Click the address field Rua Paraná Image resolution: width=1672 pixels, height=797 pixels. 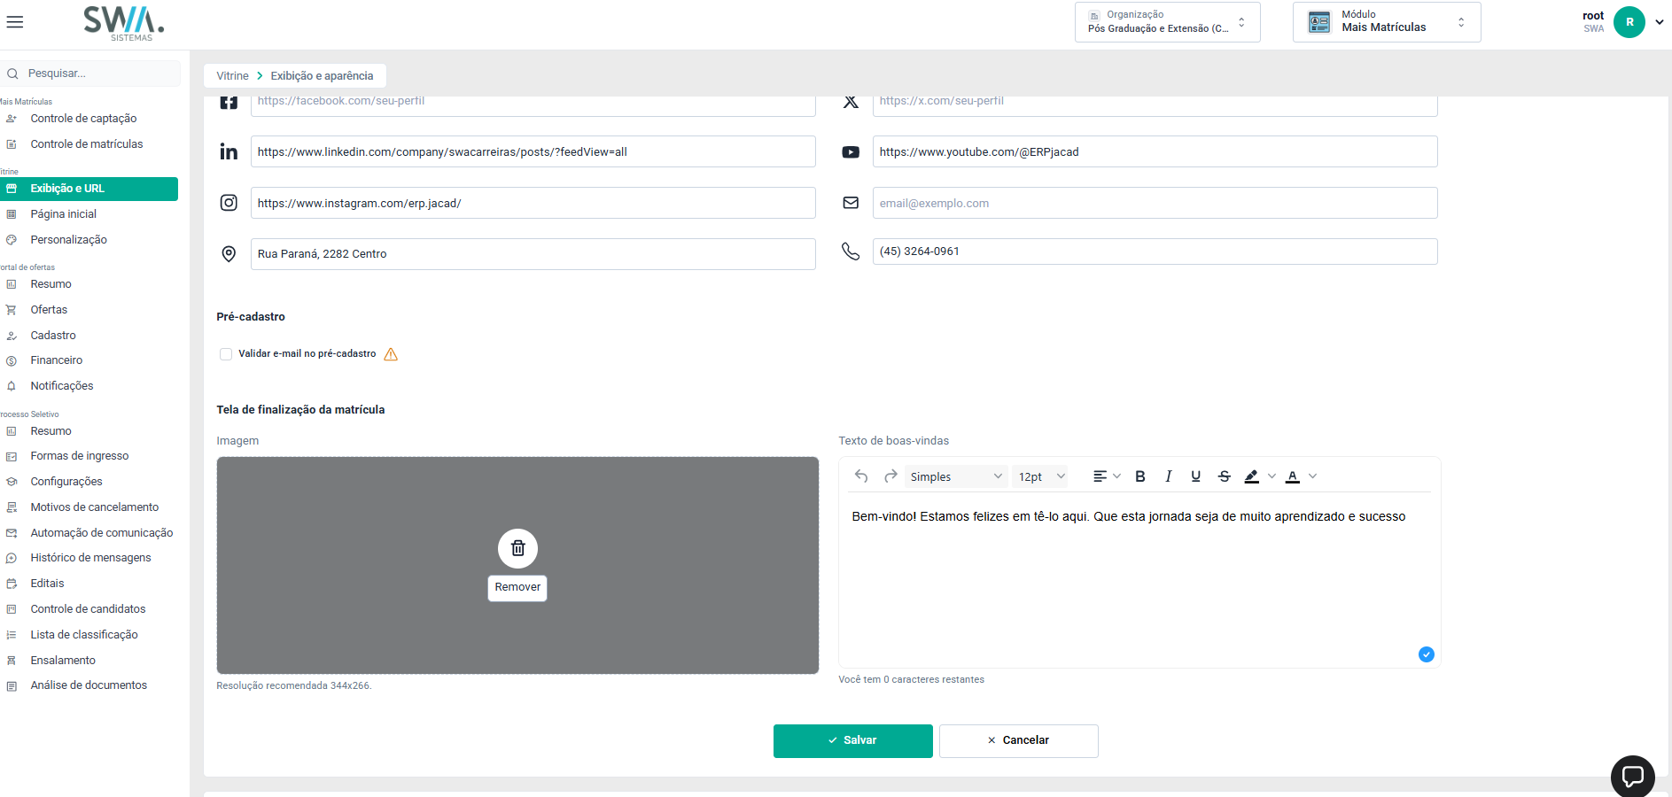pos(533,254)
